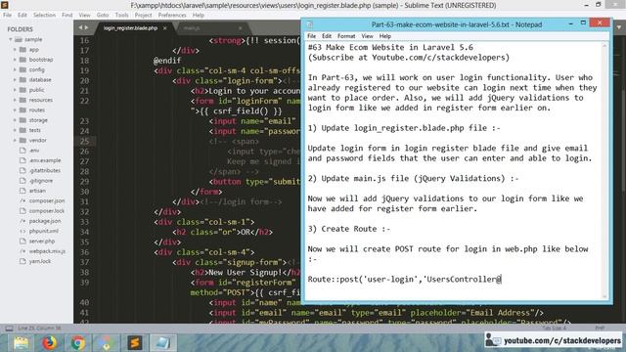Screen dimensions: 626x352
Task: Place cursor after 'UsersController@' in Notepad
Action: click(501, 279)
